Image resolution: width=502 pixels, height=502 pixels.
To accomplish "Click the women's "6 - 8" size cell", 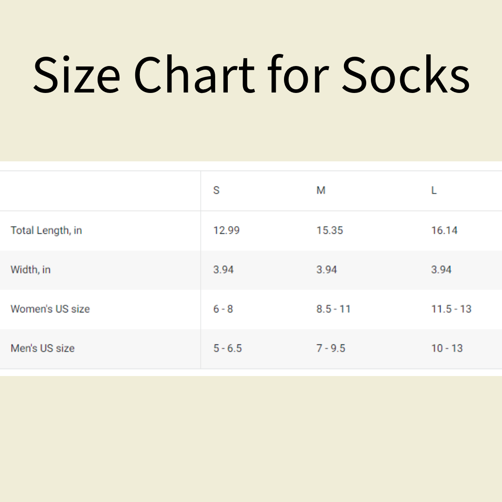I will (223, 309).
